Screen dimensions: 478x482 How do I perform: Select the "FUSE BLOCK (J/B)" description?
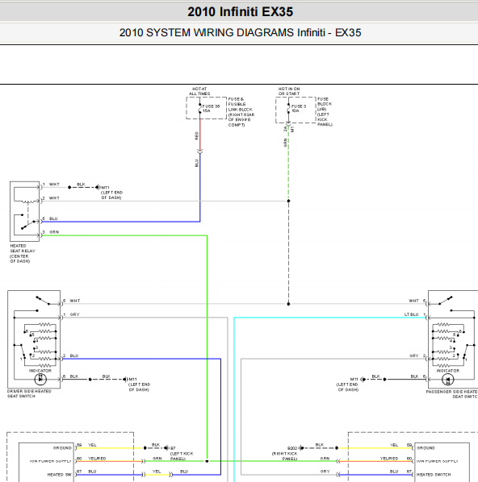point(325,111)
